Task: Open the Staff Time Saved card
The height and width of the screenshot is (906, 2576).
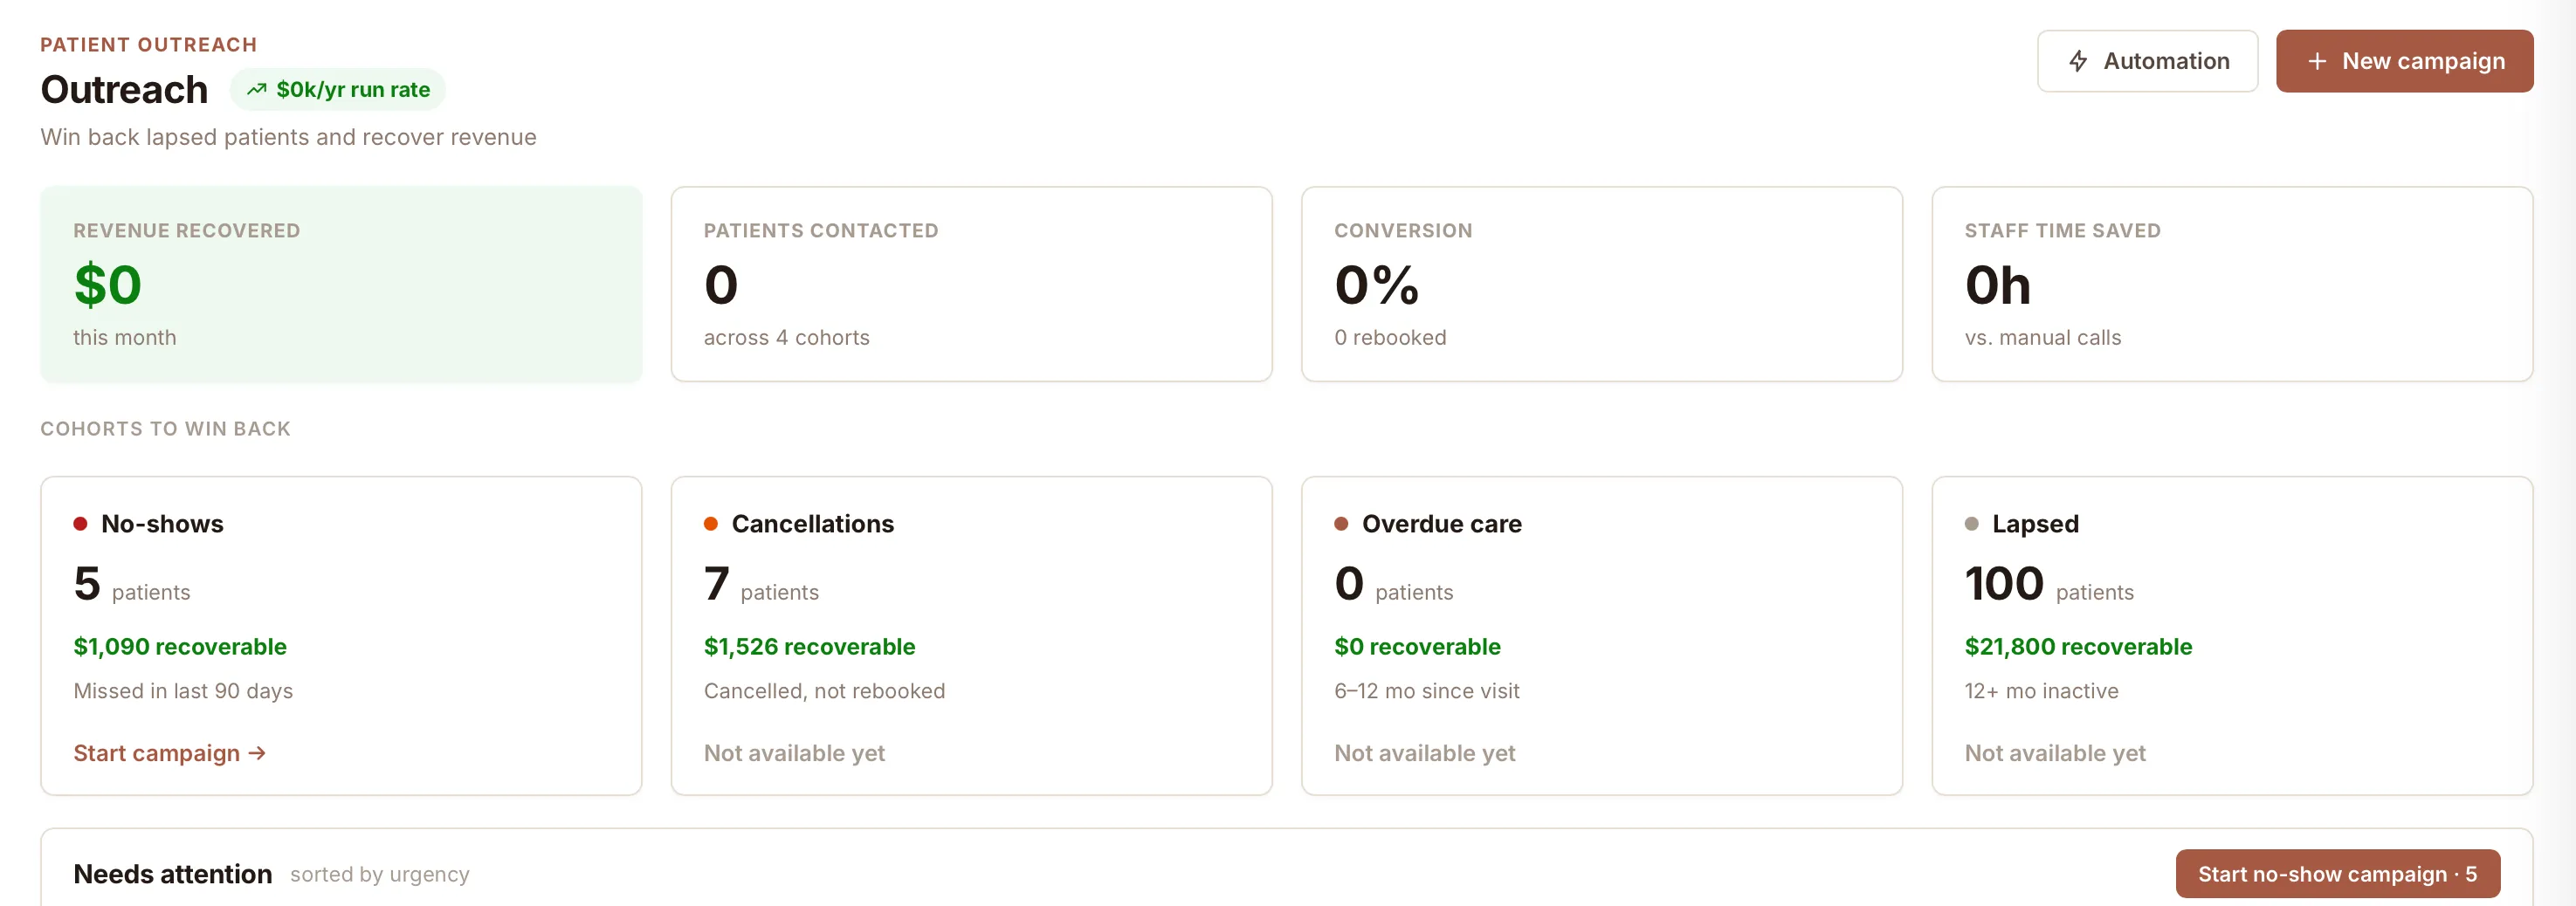Action: tap(2232, 284)
